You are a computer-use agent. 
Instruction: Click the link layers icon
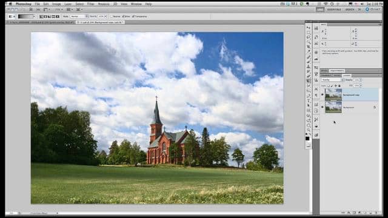[343, 213]
